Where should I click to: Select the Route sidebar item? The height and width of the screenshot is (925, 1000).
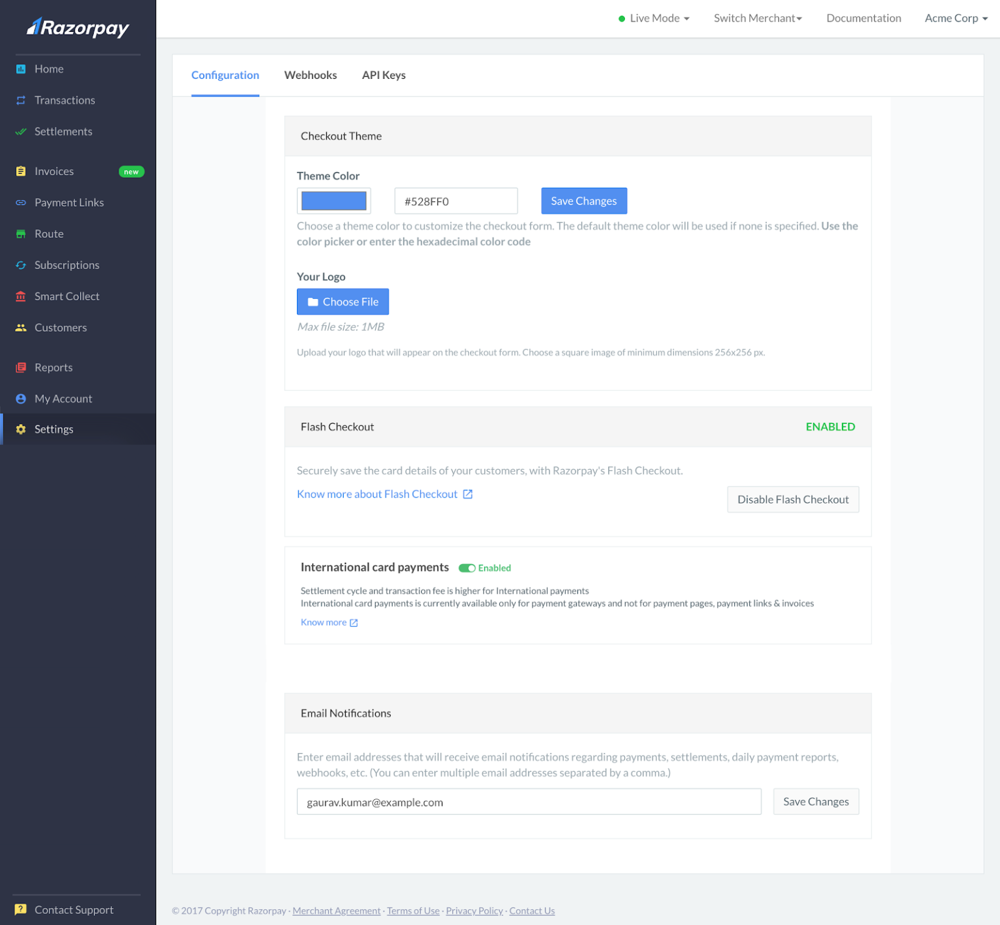point(49,233)
